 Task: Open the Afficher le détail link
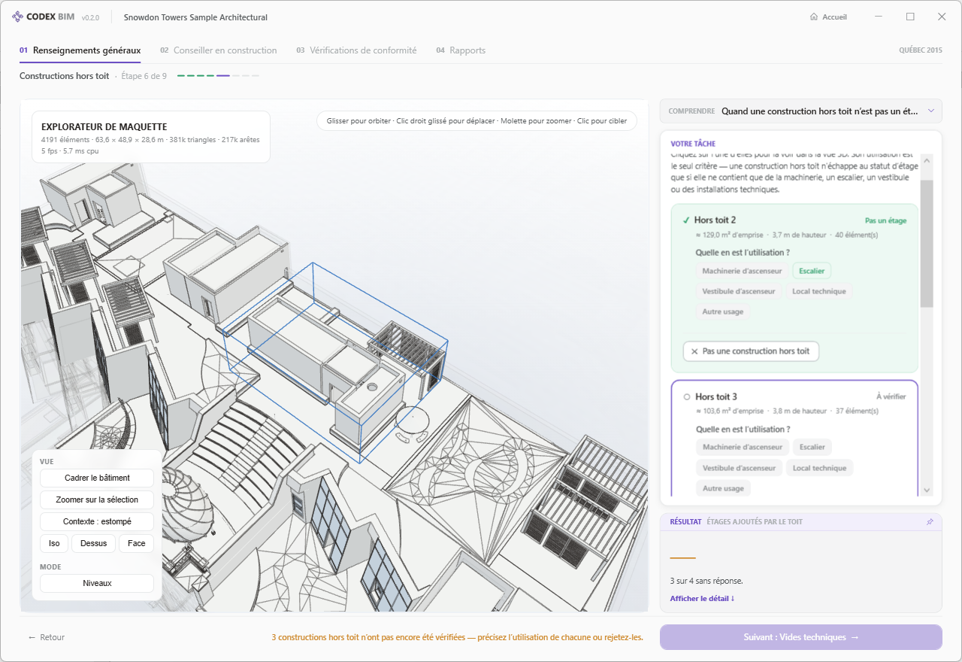point(702,599)
